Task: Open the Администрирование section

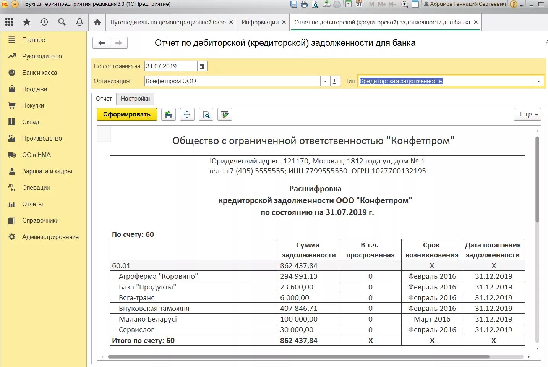Action: pyautogui.click(x=50, y=237)
